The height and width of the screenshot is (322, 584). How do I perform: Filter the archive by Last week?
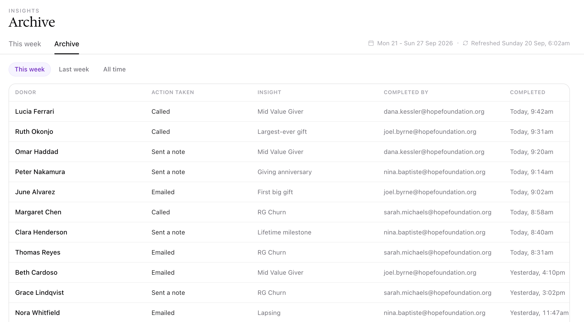coord(74,69)
